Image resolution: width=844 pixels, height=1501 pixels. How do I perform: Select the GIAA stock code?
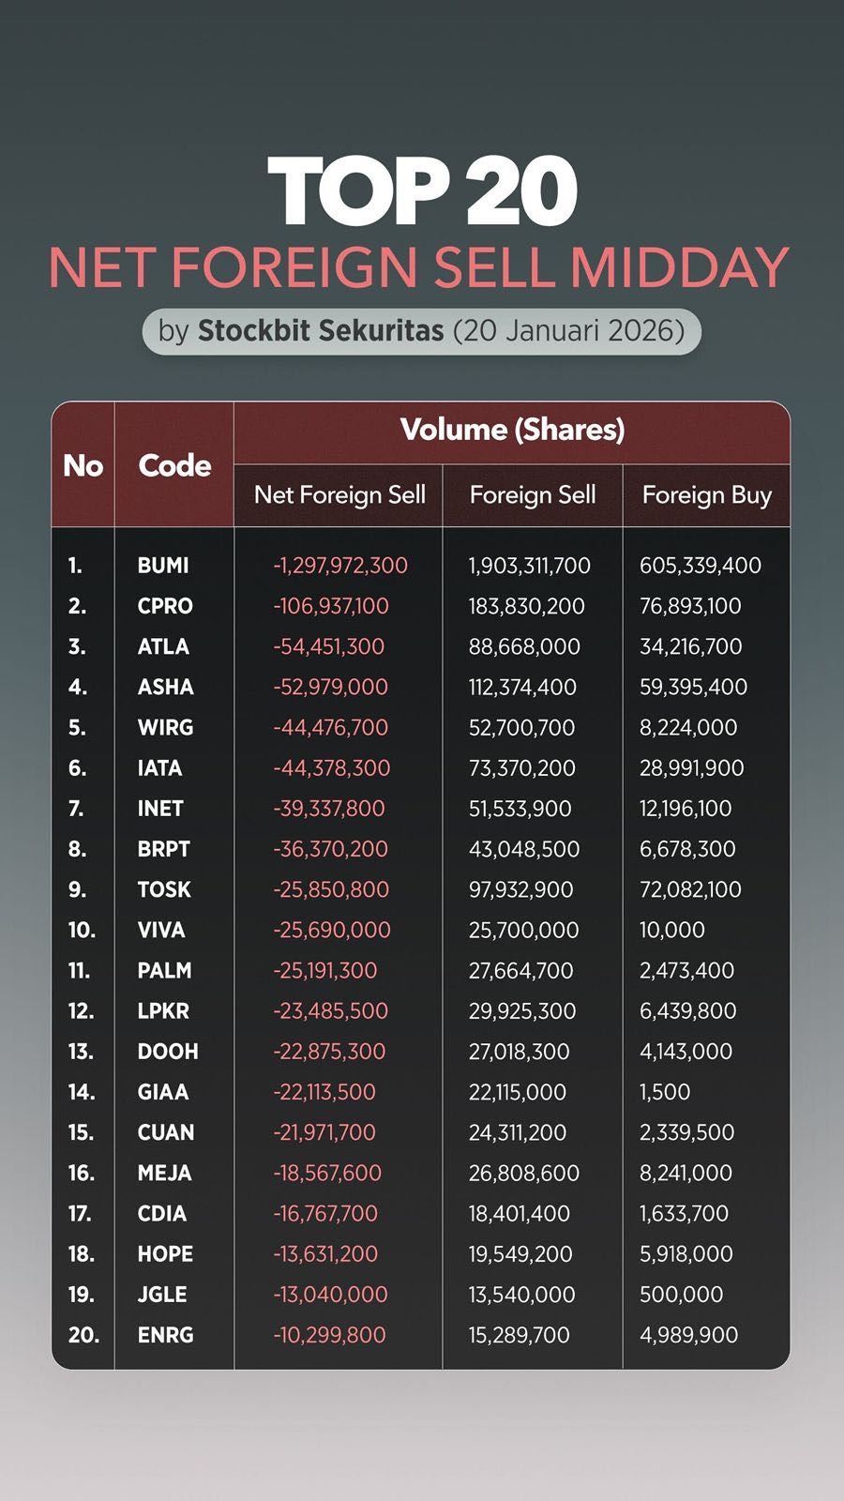163,1092
